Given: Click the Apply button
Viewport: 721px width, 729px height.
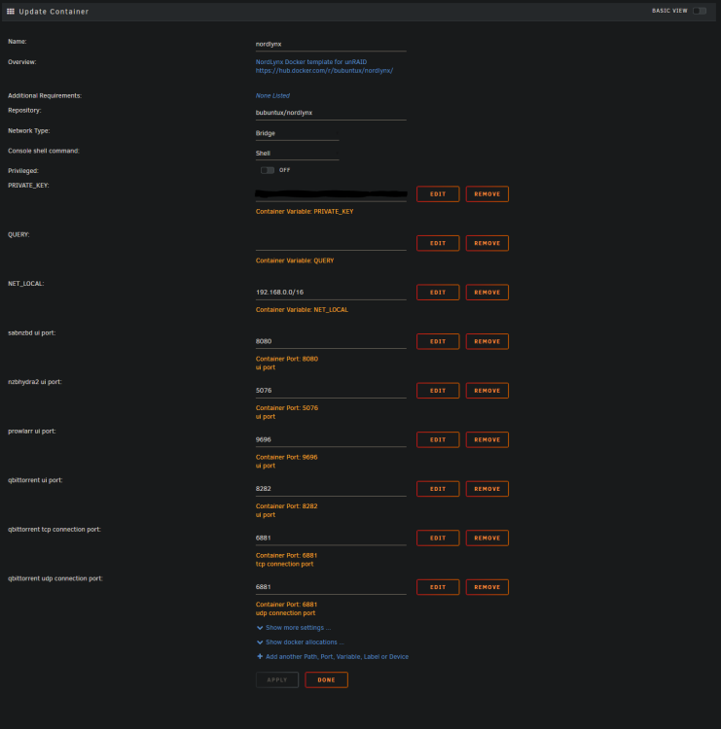Looking at the screenshot, I should click(x=277, y=679).
